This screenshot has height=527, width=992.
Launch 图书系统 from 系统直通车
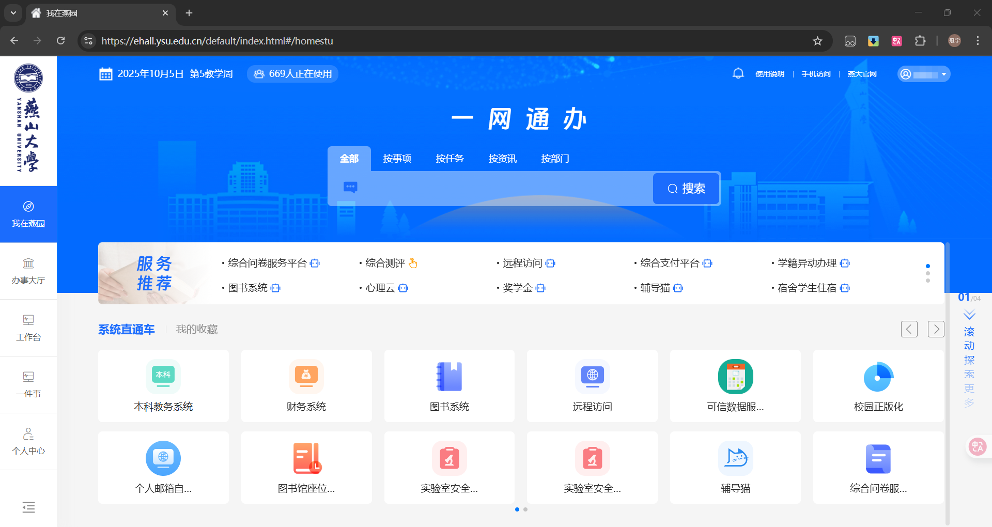(x=449, y=385)
